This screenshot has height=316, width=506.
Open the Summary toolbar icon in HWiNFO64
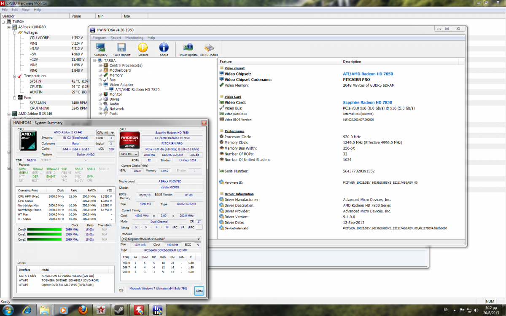coord(101,49)
